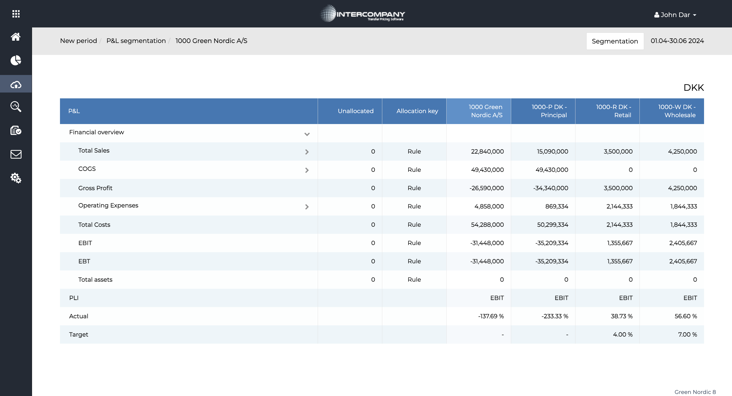The width and height of the screenshot is (732, 396).
Task: Navigate to New period breadcrumb
Action: tap(79, 41)
